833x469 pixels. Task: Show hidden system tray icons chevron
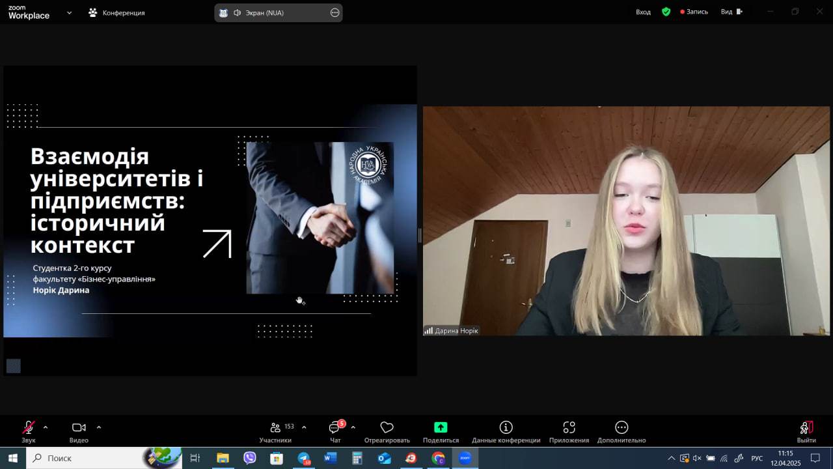(672, 458)
